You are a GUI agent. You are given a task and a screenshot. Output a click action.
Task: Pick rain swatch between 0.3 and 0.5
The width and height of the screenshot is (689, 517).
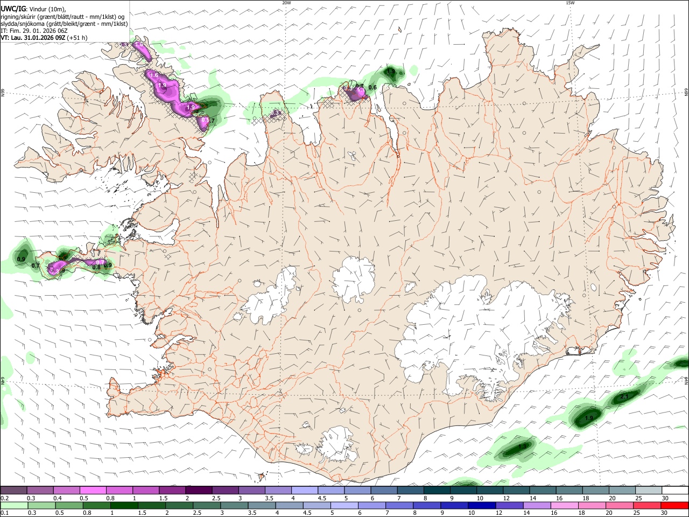[41, 505]
